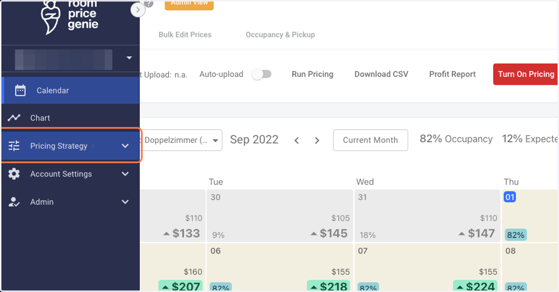Collapse the sidebar with the arrow button
559x292 pixels.
138,10
